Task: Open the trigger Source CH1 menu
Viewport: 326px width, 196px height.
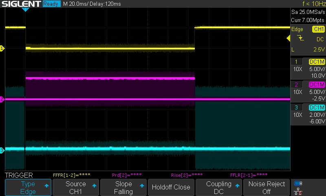Action: click(x=76, y=187)
